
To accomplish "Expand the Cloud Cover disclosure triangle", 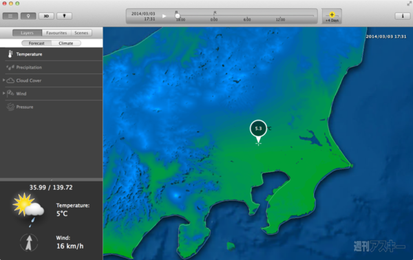I will click(x=3, y=80).
